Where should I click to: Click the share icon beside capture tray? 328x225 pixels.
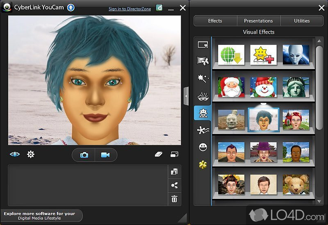pyautogui.click(x=174, y=186)
